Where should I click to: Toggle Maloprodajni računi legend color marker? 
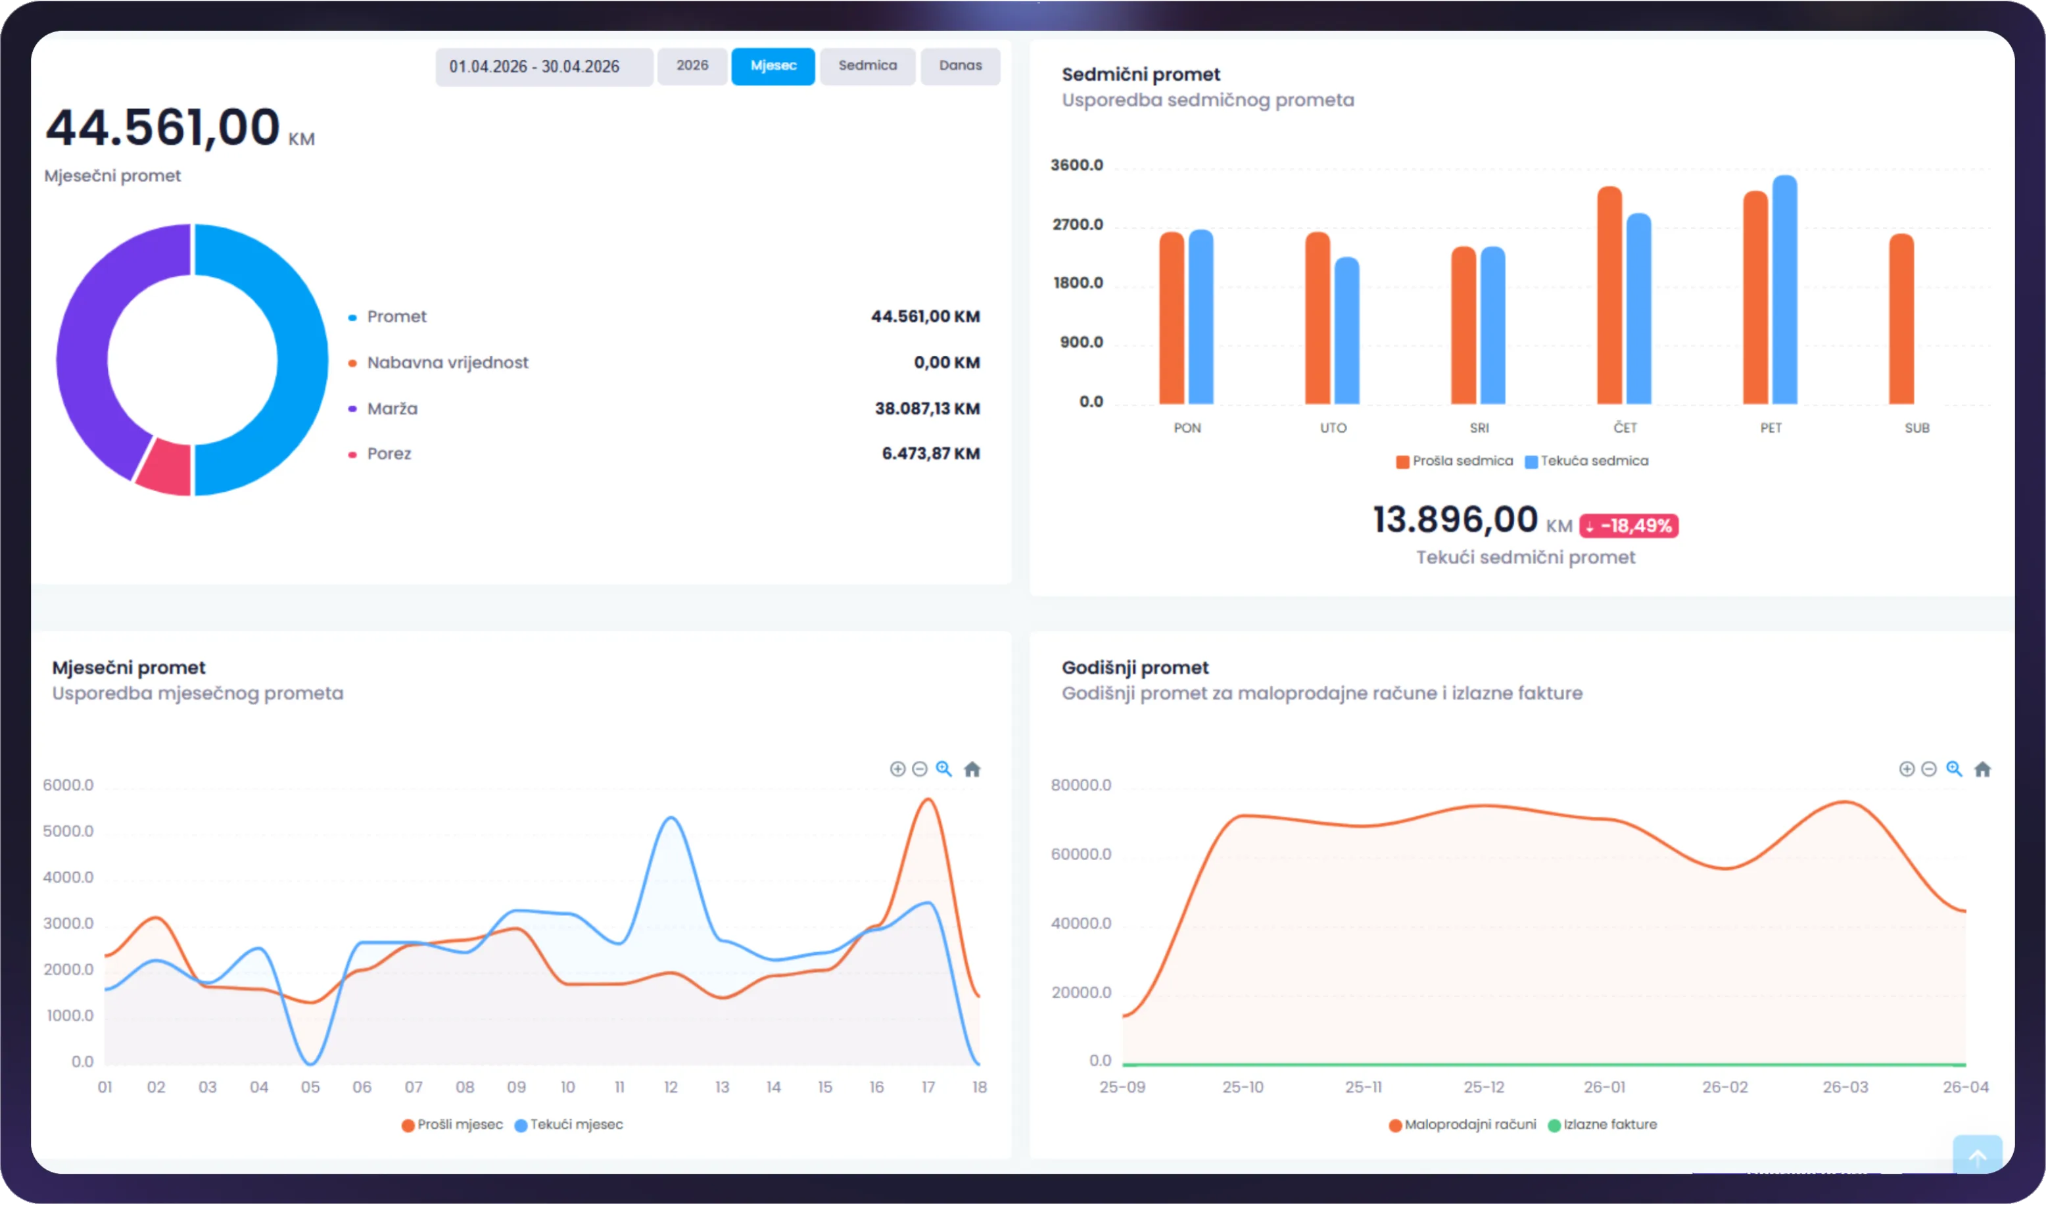(x=1394, y=1126)
